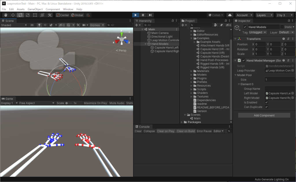
Task: Select the Rect tool
Action: [x=35, y=15]
